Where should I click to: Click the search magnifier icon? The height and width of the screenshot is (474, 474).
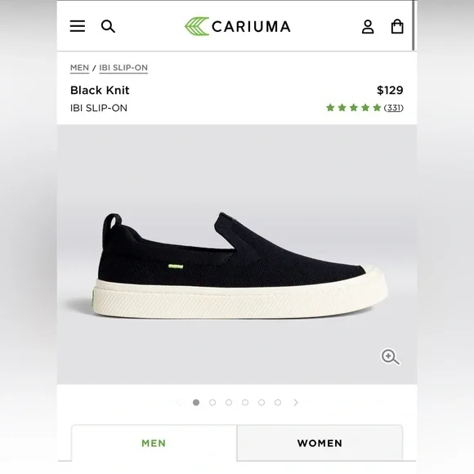coord(108,26)
